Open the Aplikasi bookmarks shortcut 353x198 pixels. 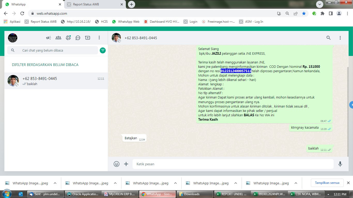tap(12, 22)
